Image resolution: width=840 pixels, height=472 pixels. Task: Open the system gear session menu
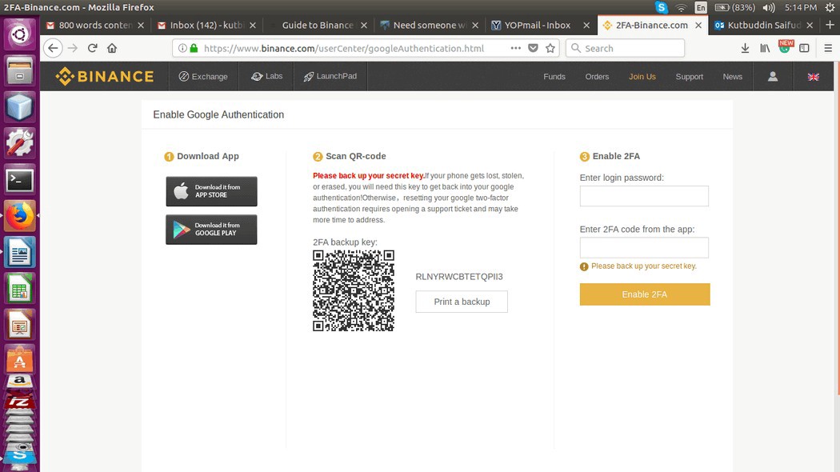pyautogui.click(x=830, y=7)
